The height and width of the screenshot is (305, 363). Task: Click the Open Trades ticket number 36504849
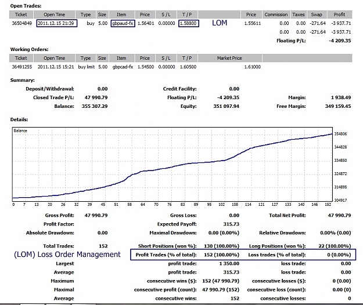[x=21, y=23]
